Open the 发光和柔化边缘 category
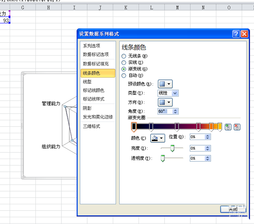This screenshot has height=224, width=254. pyautogui.click(x=98, y=117)
